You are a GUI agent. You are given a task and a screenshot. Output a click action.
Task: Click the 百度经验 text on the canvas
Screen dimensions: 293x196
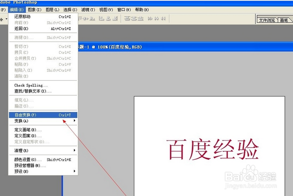(x=212, y=149)
